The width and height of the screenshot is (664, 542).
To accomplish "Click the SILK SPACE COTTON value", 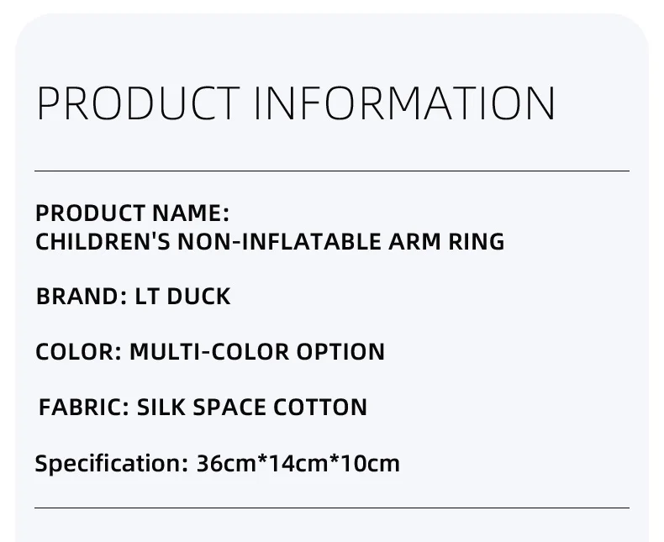I will (x=252, y=407).
